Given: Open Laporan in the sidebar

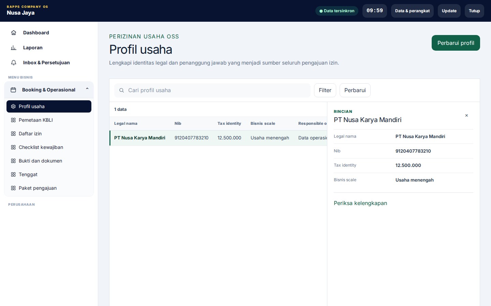Looking at the screenshot, I should (x=49, y=48).
